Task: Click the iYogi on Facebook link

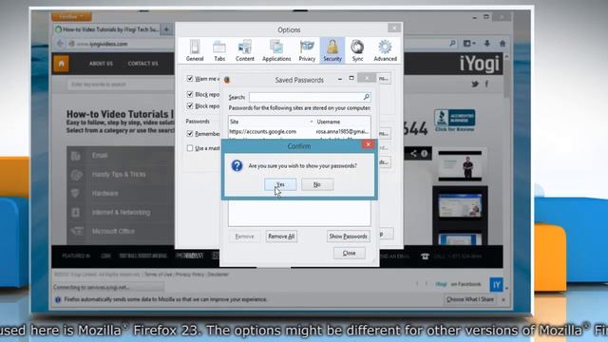Action: 458,284
